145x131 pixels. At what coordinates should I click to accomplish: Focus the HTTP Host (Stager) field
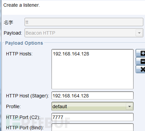click(93, 96)
